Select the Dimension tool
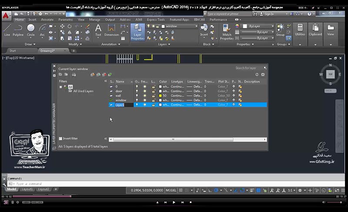Image resolution: width=348 pixels, height=212 pixels. click(111, 30)
